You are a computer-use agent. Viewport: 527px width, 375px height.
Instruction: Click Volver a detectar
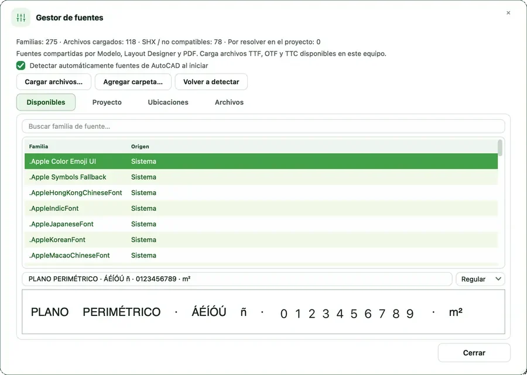(x=211, y=82)
